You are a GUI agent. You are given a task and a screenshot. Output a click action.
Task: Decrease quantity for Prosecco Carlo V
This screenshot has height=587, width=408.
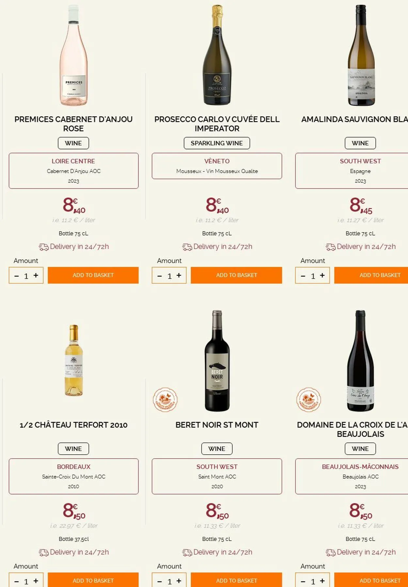160,276
